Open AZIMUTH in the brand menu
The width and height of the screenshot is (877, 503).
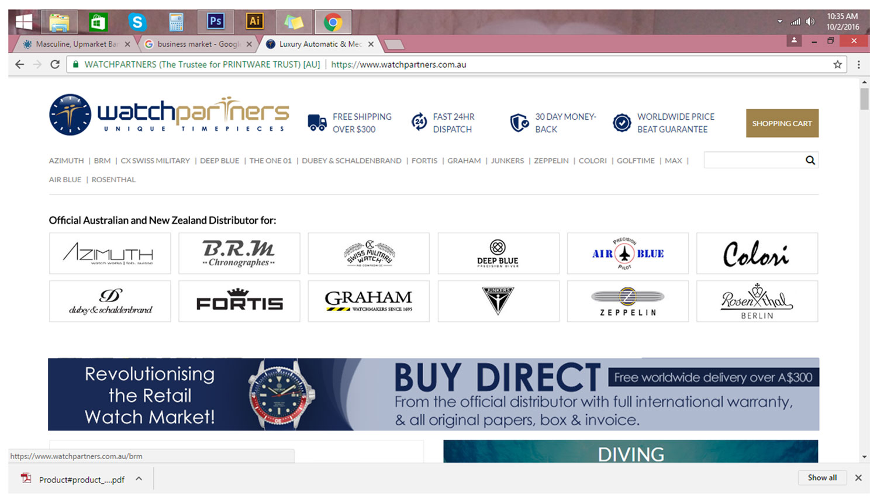pos(66,161)
